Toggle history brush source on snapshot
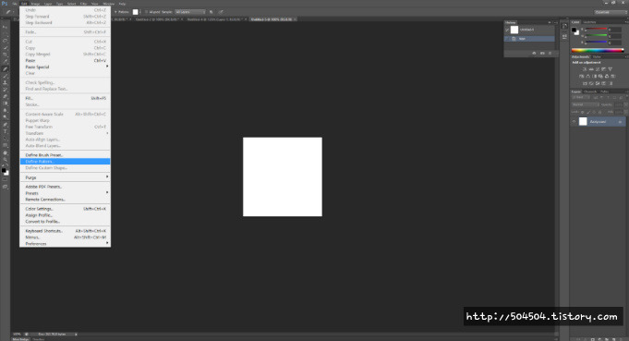This screenshot has width=629, height=341. click(507, 30)
